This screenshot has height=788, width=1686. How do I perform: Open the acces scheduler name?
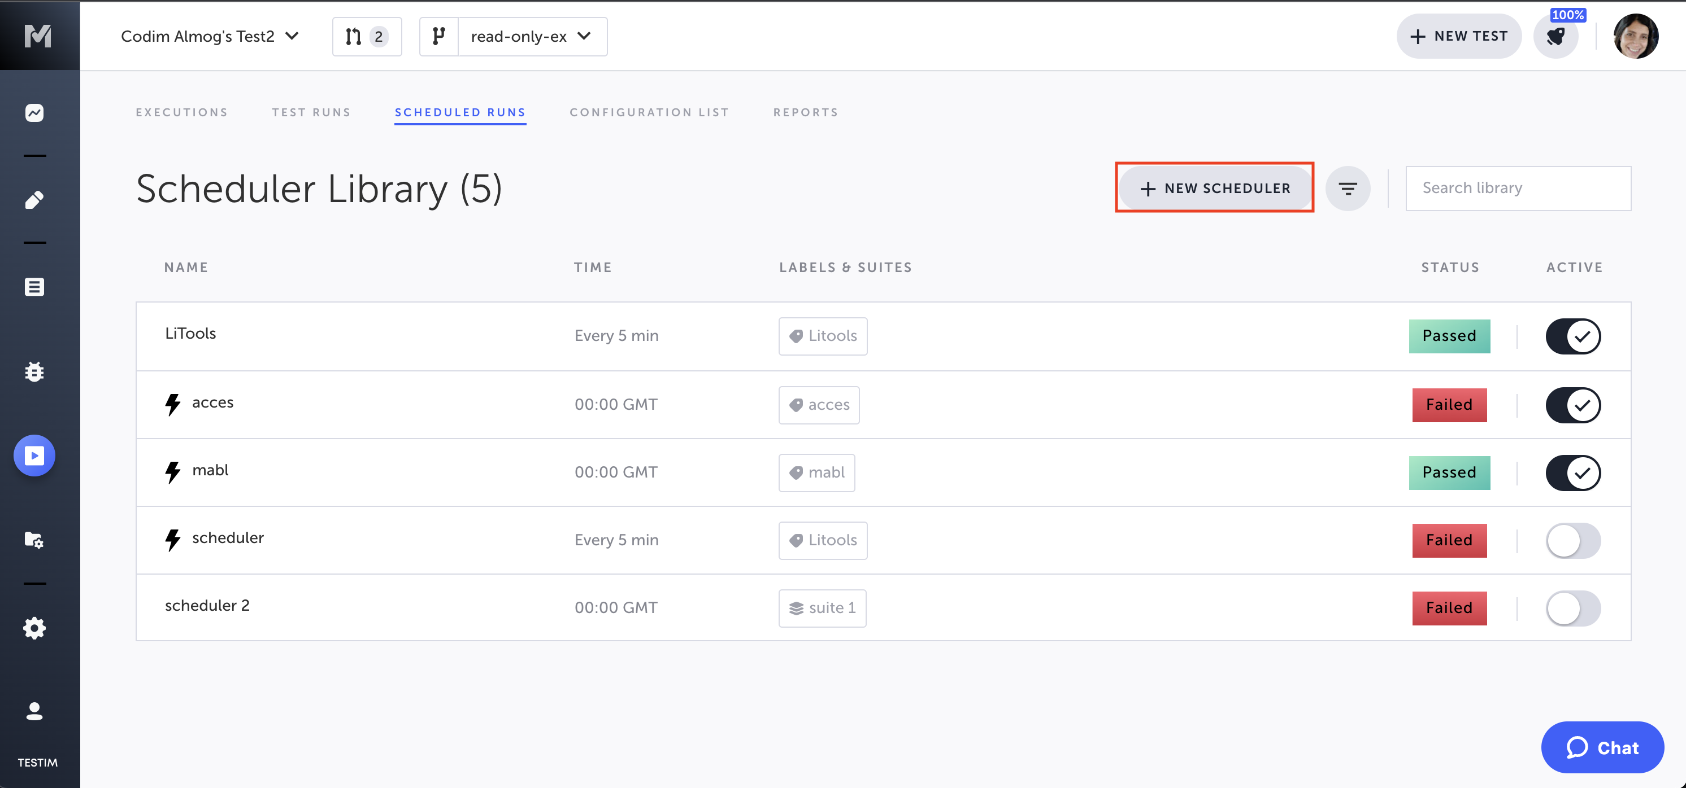point(212,402)
